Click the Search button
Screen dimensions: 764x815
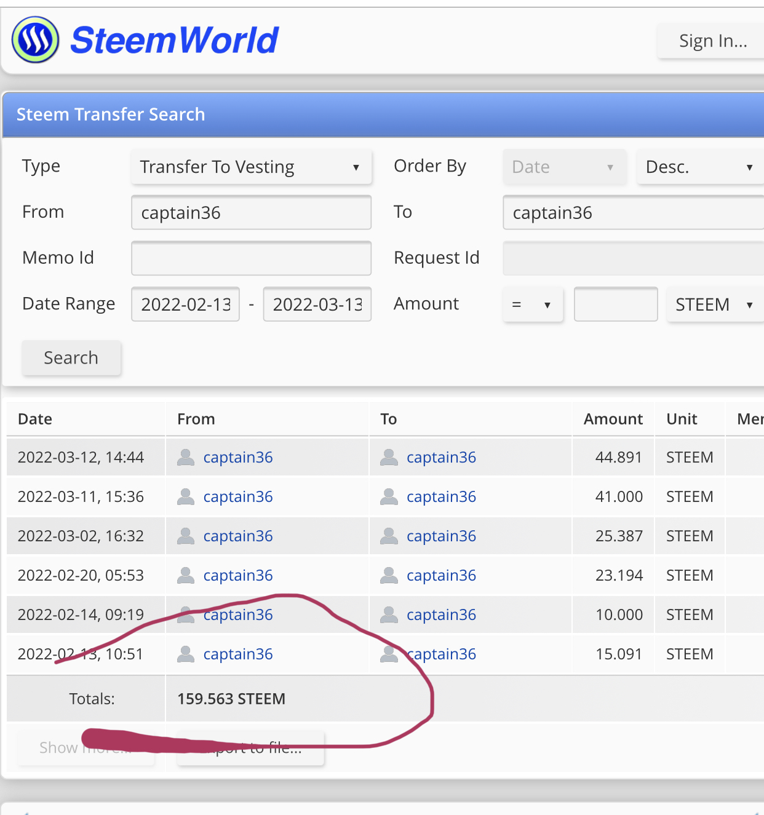[x=71, y=358]
